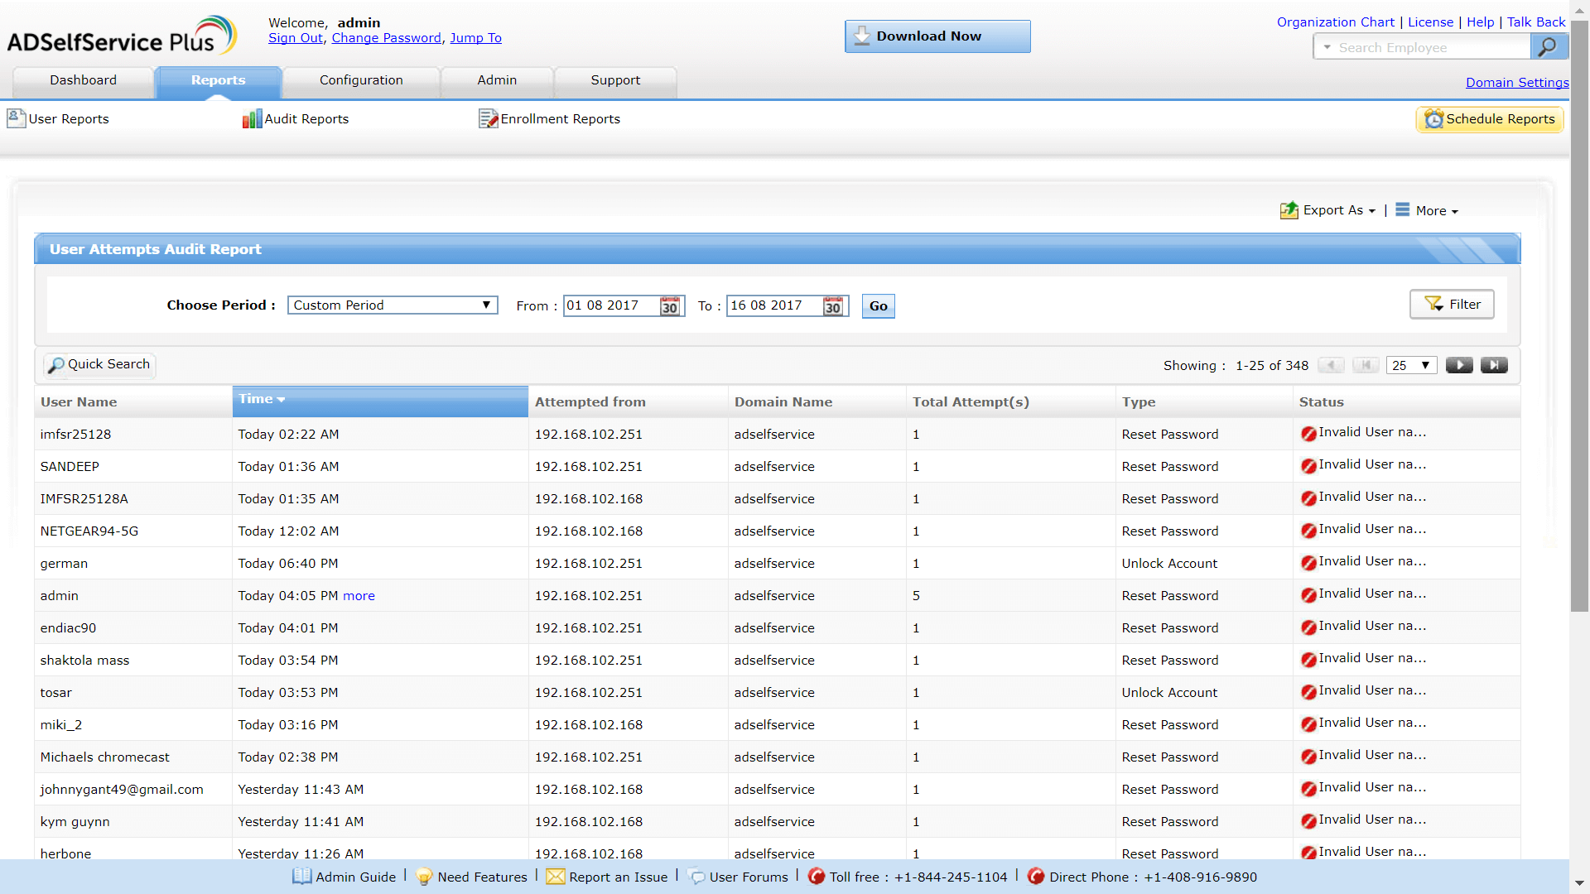The image size is (1590, 894).
Task: Switch to the Configuration tab
Action: click(x=361, y=80)
